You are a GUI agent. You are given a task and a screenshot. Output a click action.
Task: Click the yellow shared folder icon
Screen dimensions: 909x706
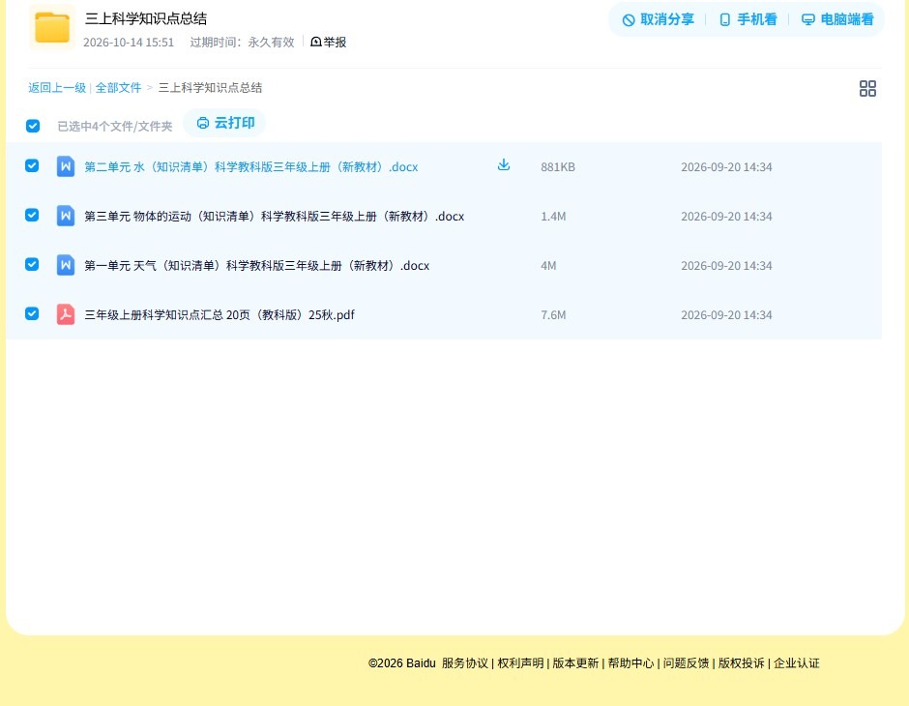pyautogui.click(x=52, y=27)
